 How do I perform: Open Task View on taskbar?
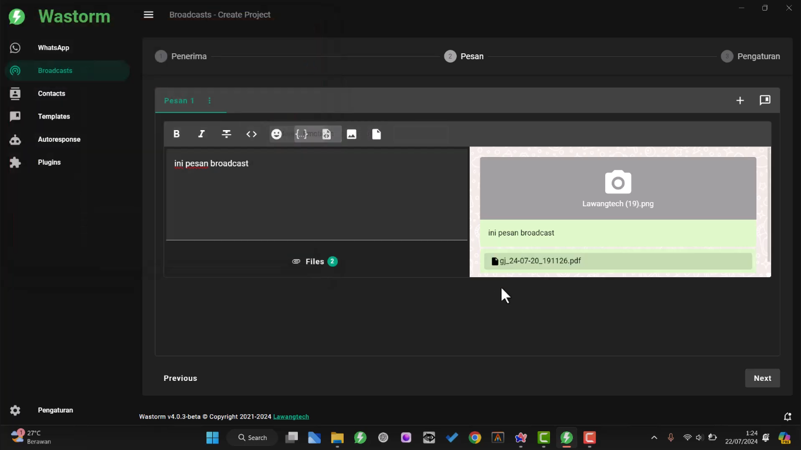pyautogui.click(x=291, y=438)
